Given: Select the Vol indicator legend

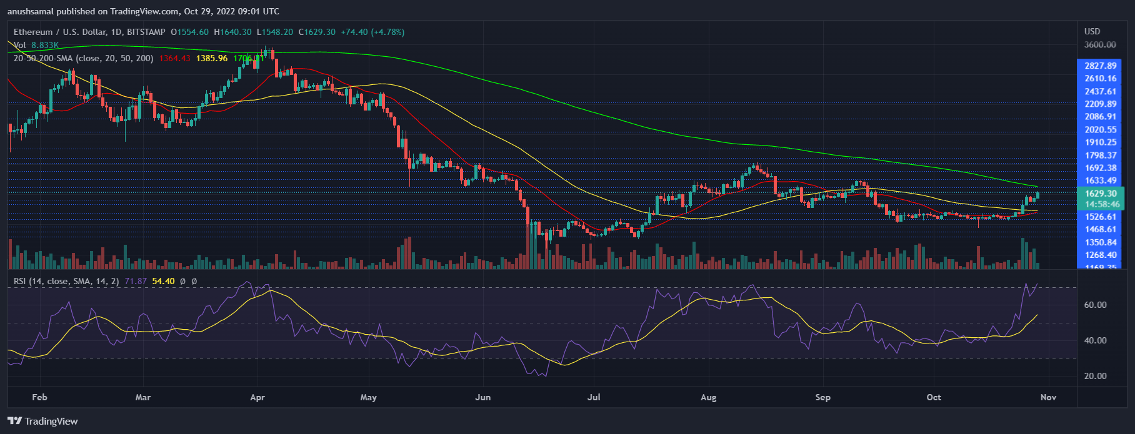Looking at the screenshot, I should pyautogui.click(x=20, y=45).
